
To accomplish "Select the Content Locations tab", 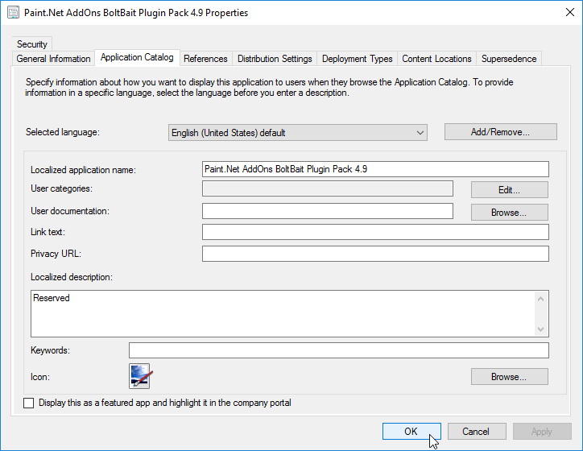I will coord(436,59).
